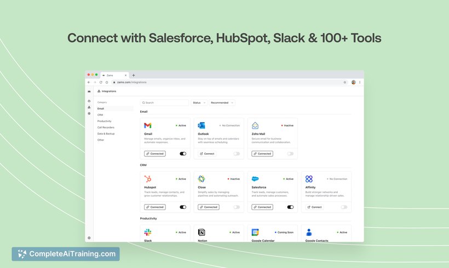This screenshot has width=449, height=268.
Task: Toggle the Outlook integration switch
Action: point(237,154)
